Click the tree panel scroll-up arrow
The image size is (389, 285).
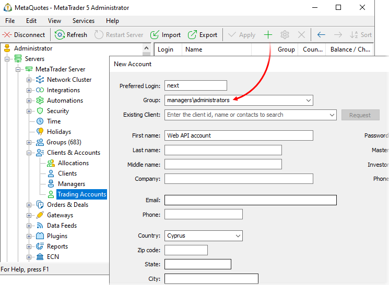pos(146,48)
